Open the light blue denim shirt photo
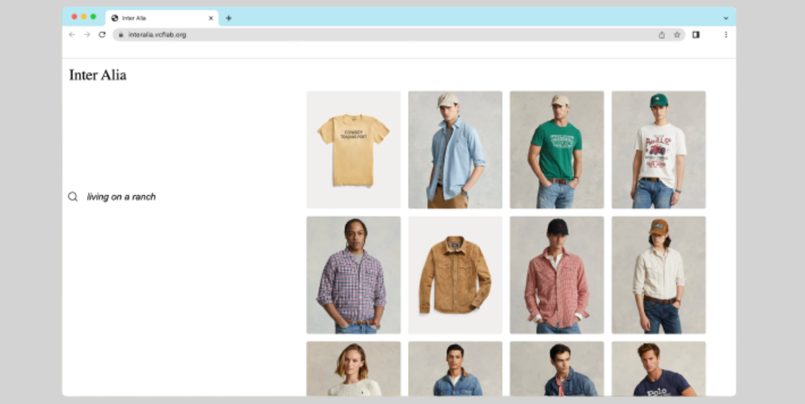 coord(455,150)
